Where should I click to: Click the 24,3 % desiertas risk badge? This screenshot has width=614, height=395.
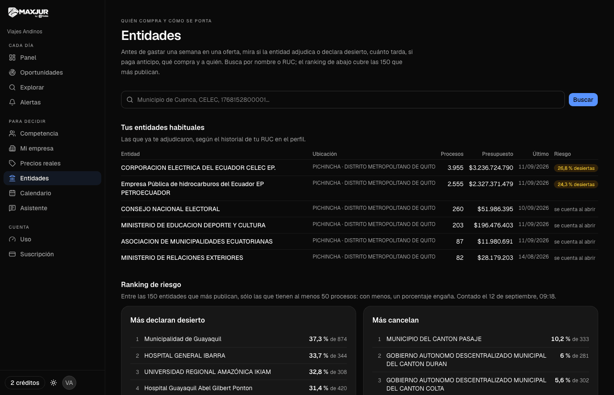point(576,184)
